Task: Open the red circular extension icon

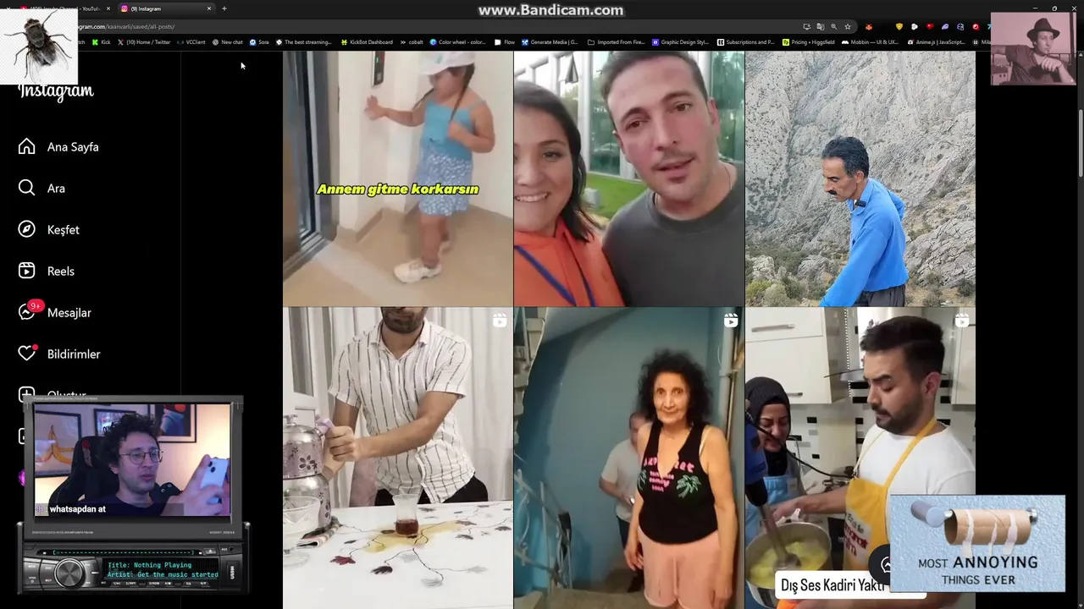Action: [x=976, y=26]
